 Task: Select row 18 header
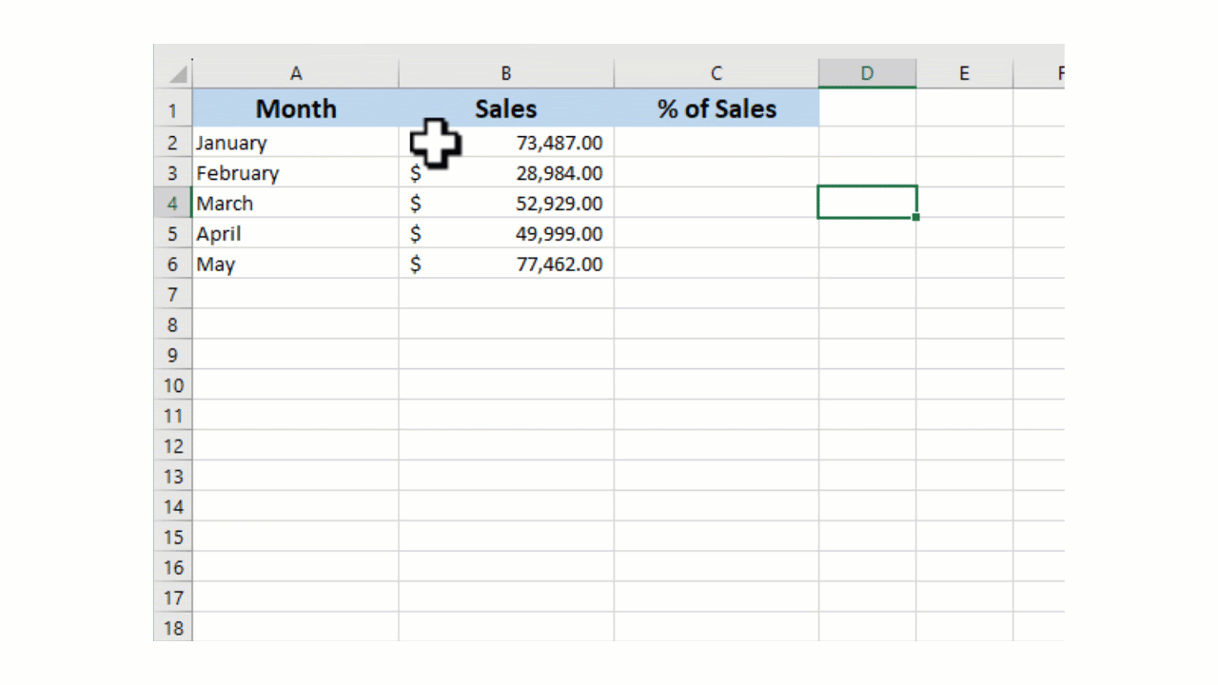[172, 628]
